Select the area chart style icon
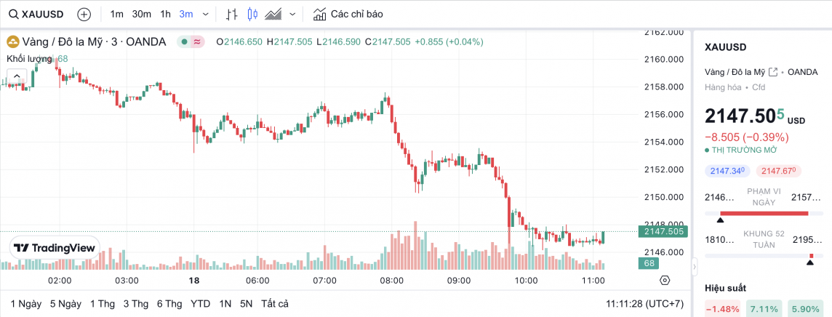Image resolution: width=832 pixels, height=317 pixels. 273,14
